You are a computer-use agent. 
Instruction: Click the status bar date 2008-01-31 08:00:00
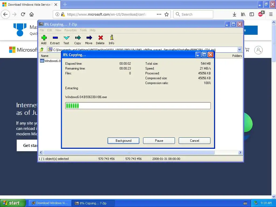(x=166, y=159)
